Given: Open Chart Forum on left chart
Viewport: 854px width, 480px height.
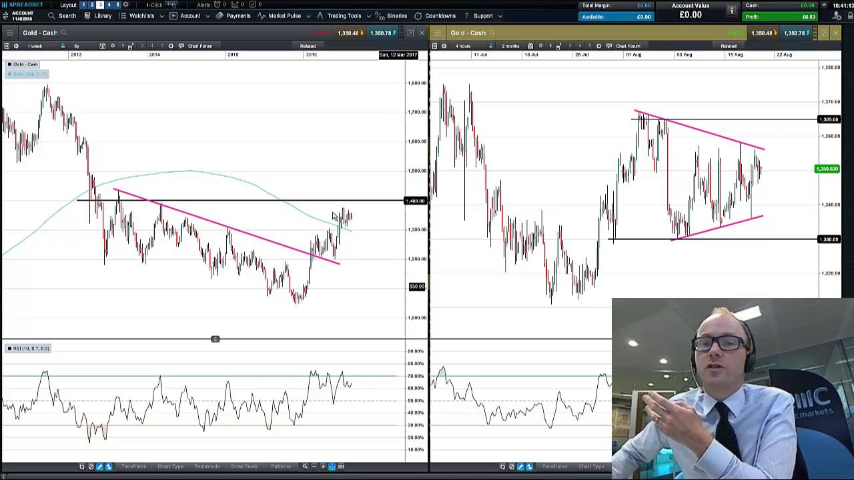Looking at the screenshot, I should [196, 46].
